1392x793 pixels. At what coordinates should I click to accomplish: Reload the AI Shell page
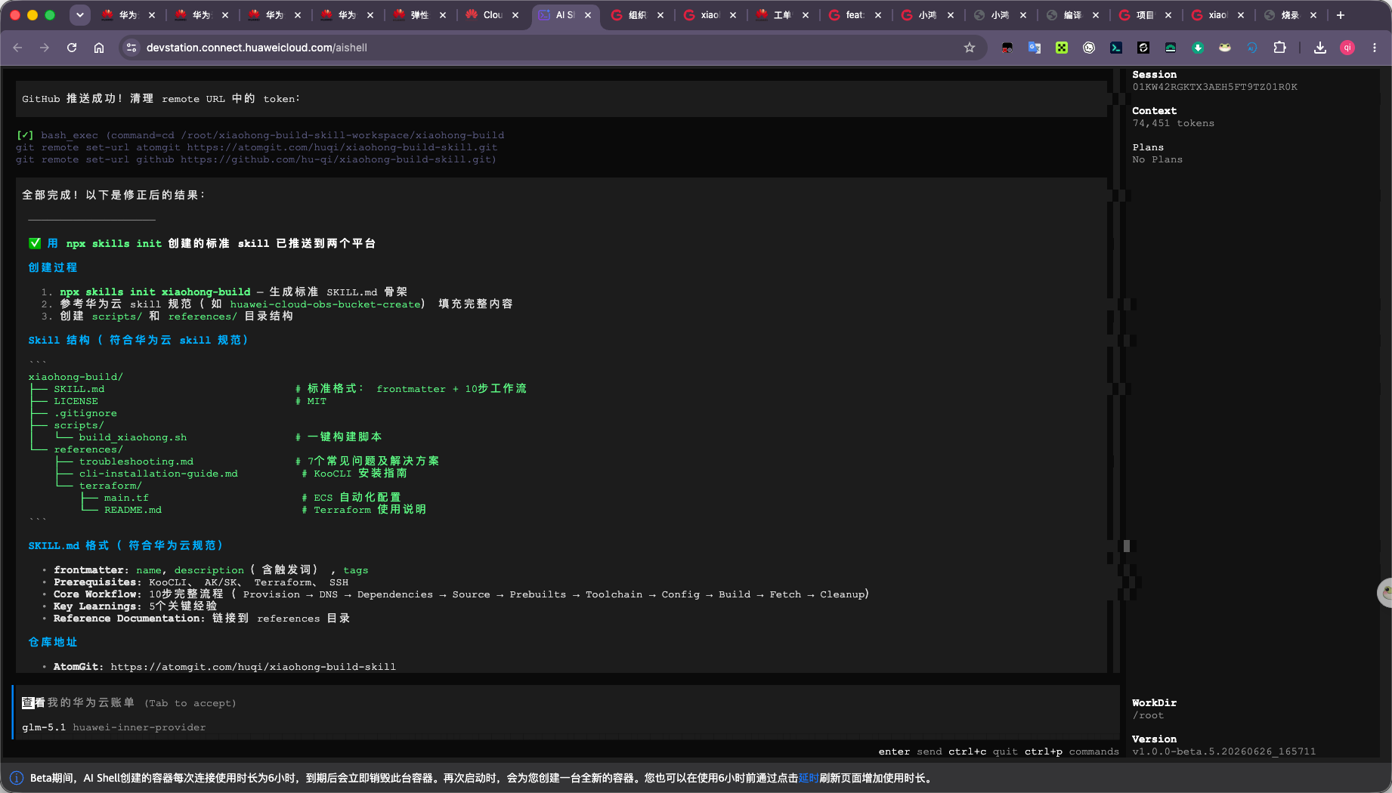(72, 48)
